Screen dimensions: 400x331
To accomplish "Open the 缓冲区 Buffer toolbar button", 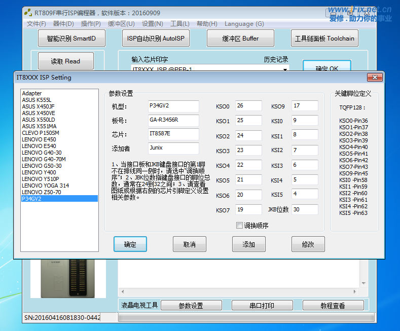I will 240,39.
